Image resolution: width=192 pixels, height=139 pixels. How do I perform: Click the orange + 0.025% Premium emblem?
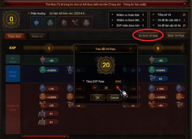[158, 97]
